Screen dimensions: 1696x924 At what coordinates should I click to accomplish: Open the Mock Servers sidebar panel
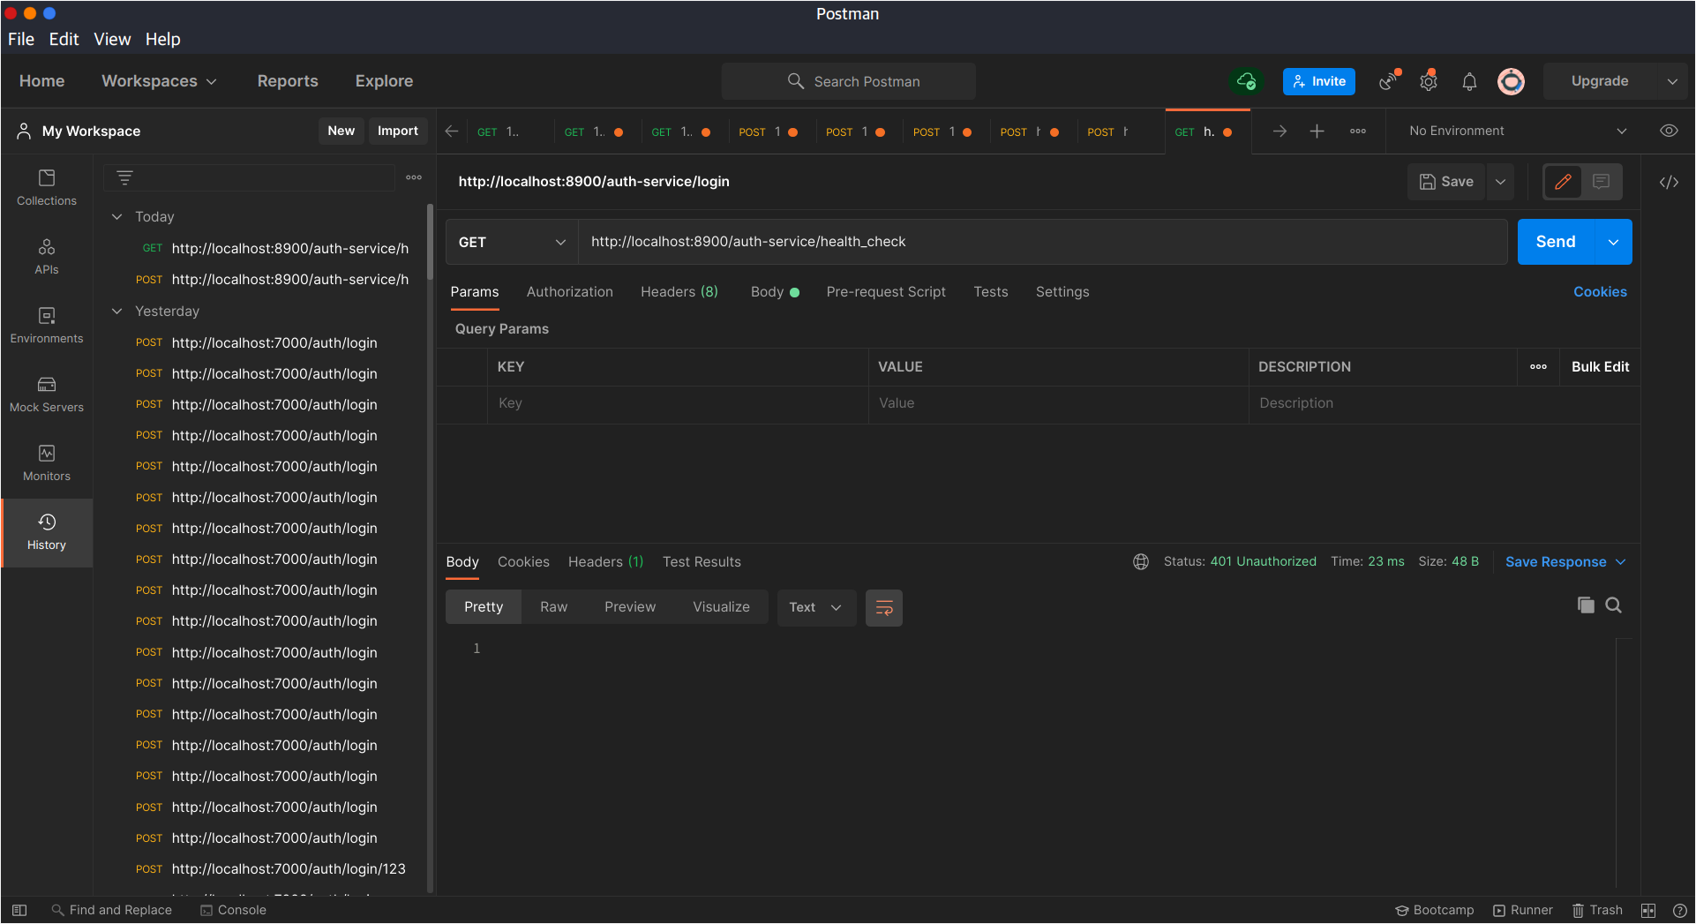click(47, 394)
